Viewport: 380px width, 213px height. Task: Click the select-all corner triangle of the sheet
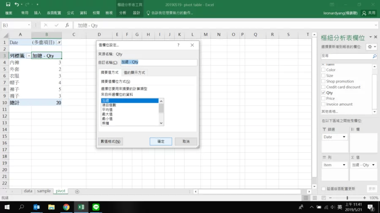click(5, 35)
